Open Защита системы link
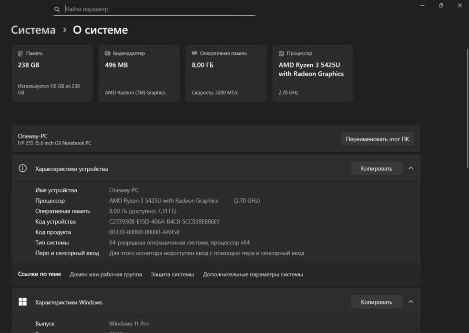 click(172, 274)
